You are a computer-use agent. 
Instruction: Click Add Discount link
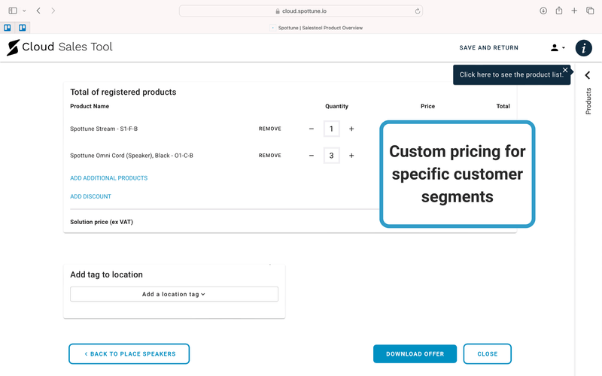click(x=90, y=196)
